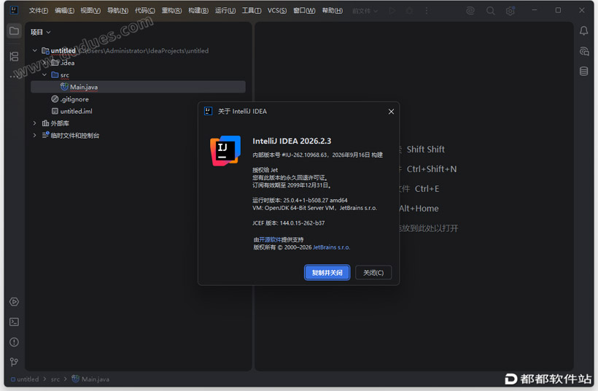Show the Notifications bell icon
This screenshot has height=391, width=598.
(x=583, y=31)
